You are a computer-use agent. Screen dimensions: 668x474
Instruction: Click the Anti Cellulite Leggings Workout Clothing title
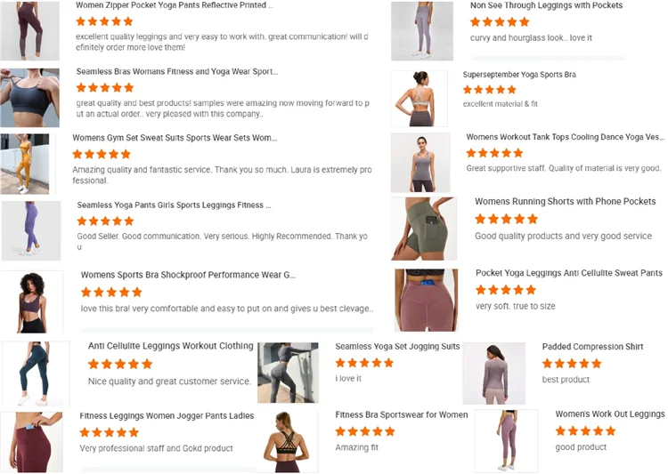click(170, 346)
